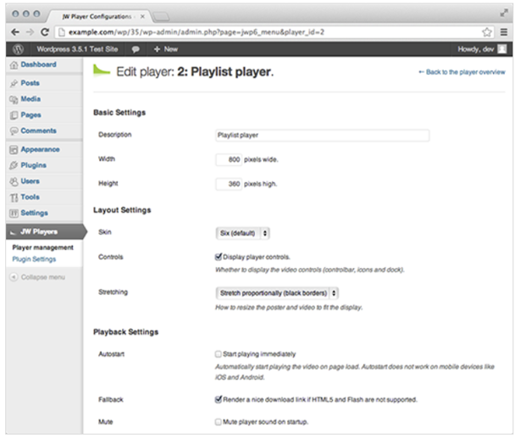
Task: Click the Dashboard house icon
Action: tap(14, 65)
